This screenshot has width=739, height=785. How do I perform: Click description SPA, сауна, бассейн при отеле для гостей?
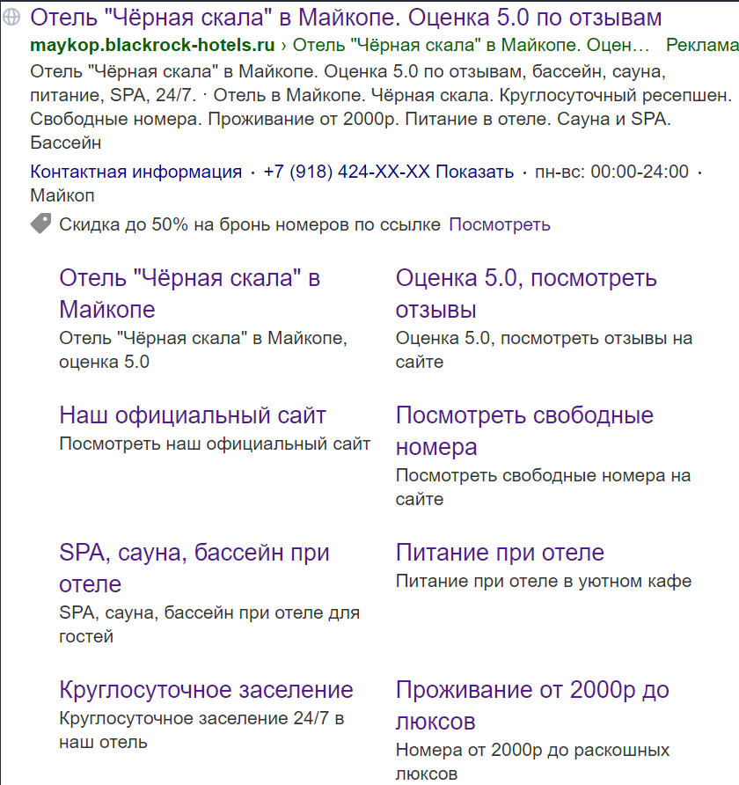click(x=209, y=624)
